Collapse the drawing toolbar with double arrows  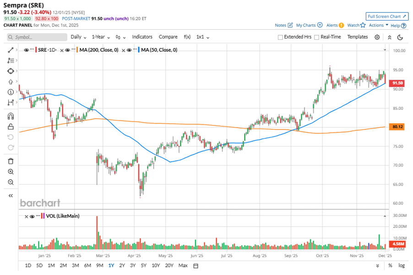tap(11, 195)
